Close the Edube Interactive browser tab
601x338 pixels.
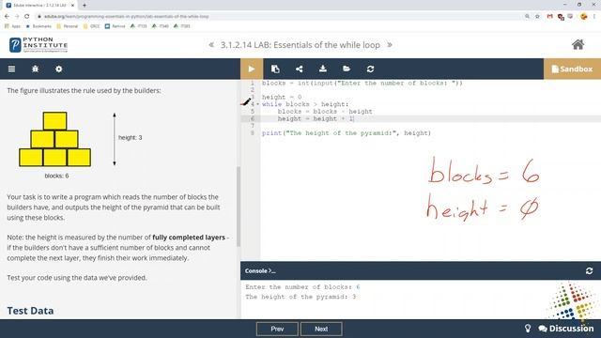[72, 6]
